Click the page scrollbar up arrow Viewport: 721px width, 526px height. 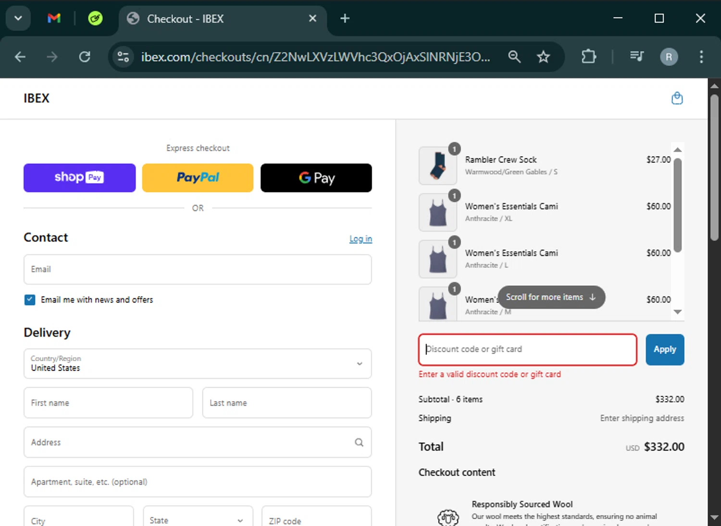point(714,86)
